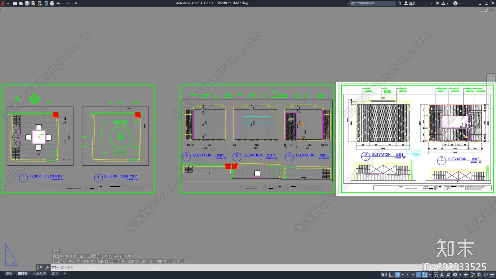The width and height of the screenshot is (496, 279).
Task: Open workspace switching gear icon
Action: pos(455,274)
